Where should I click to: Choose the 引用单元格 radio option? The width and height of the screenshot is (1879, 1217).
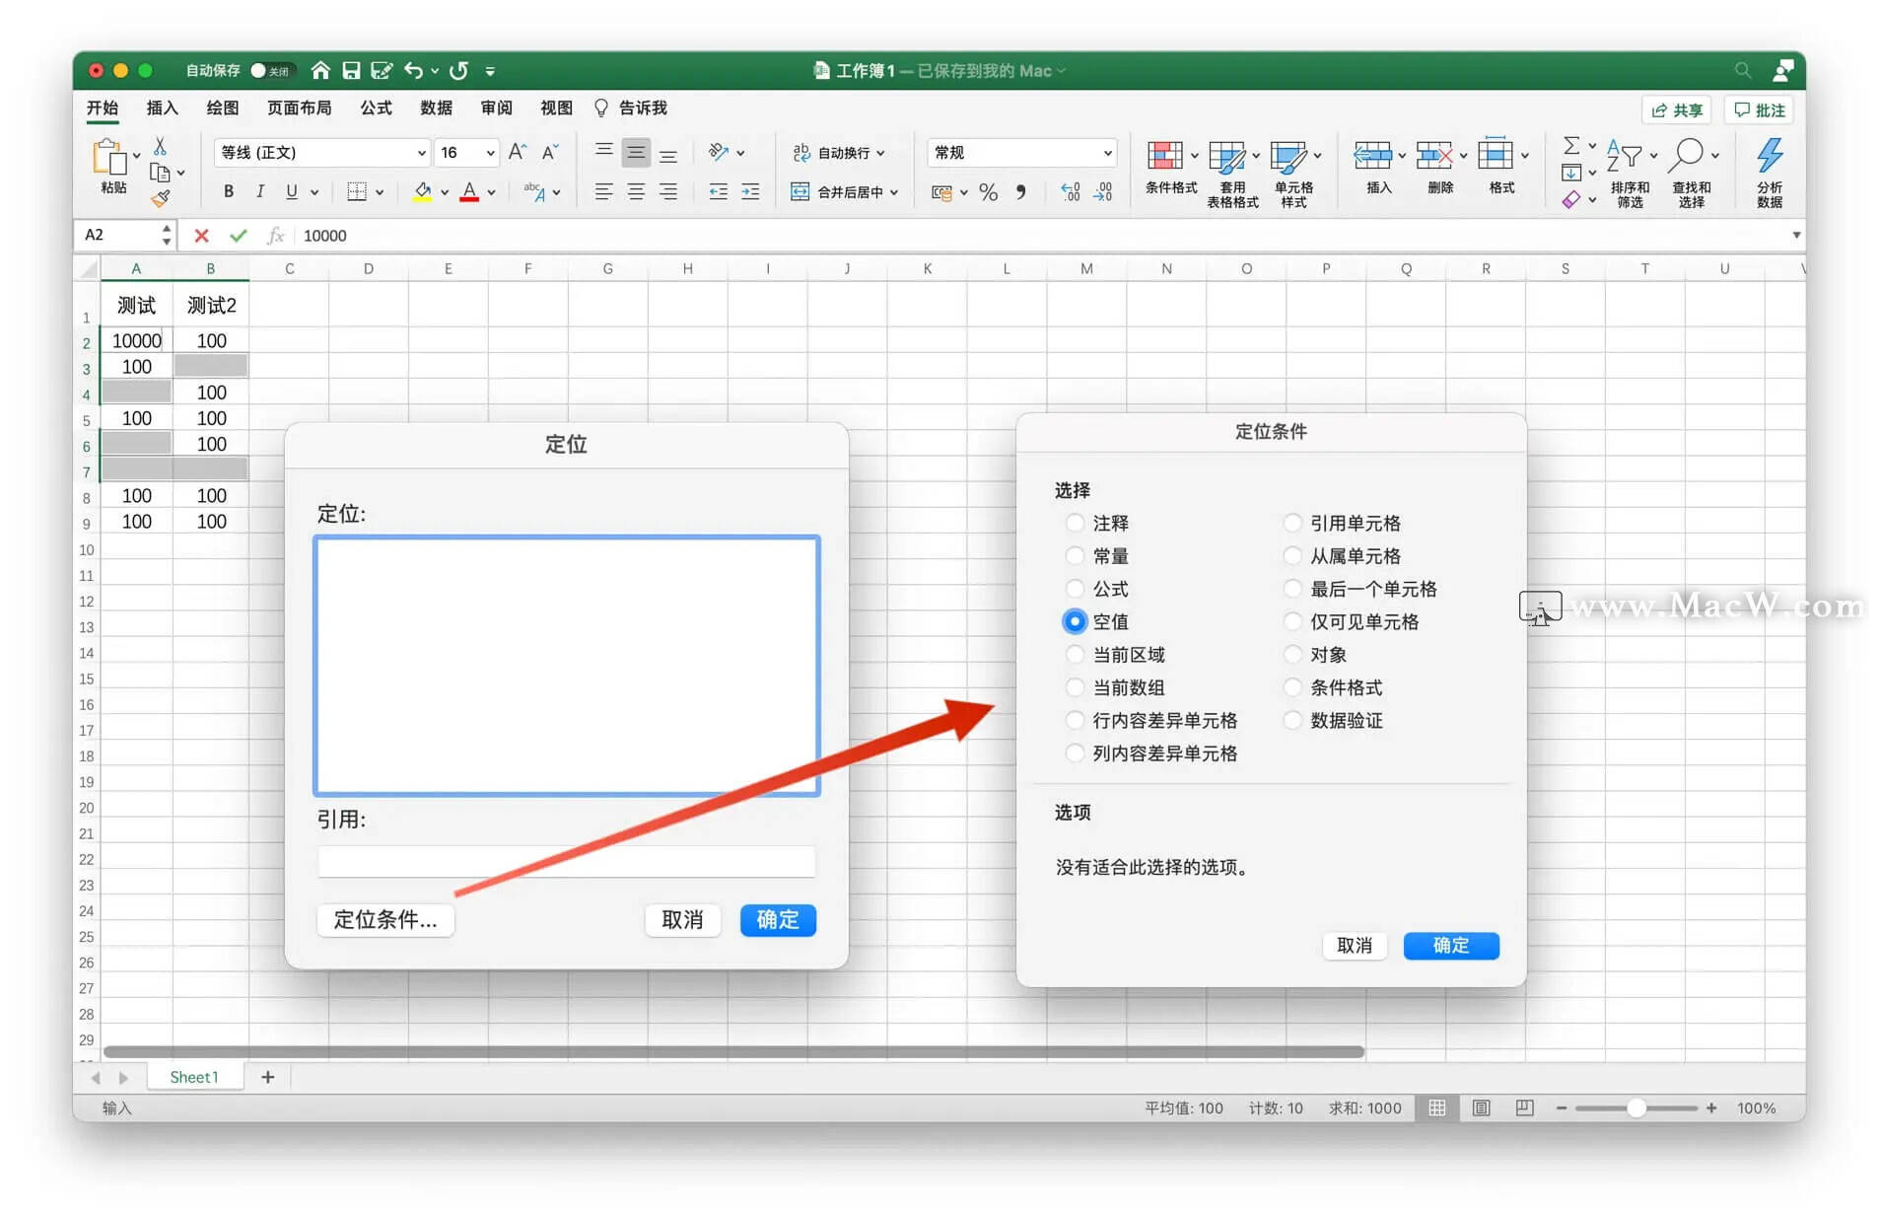pyautogui.click(x=1292, y=523)
